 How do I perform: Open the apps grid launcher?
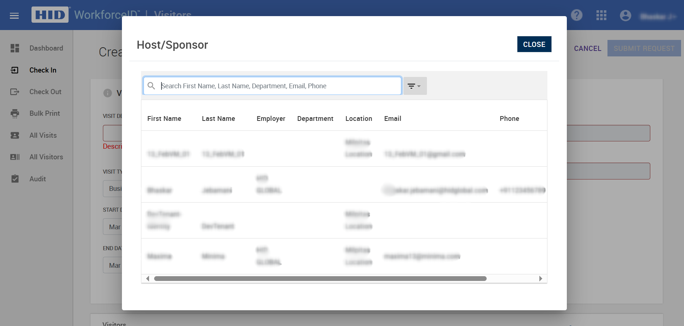point(601,15)
